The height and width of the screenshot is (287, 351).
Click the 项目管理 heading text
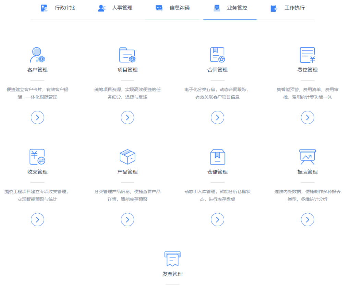click(127, 70)
